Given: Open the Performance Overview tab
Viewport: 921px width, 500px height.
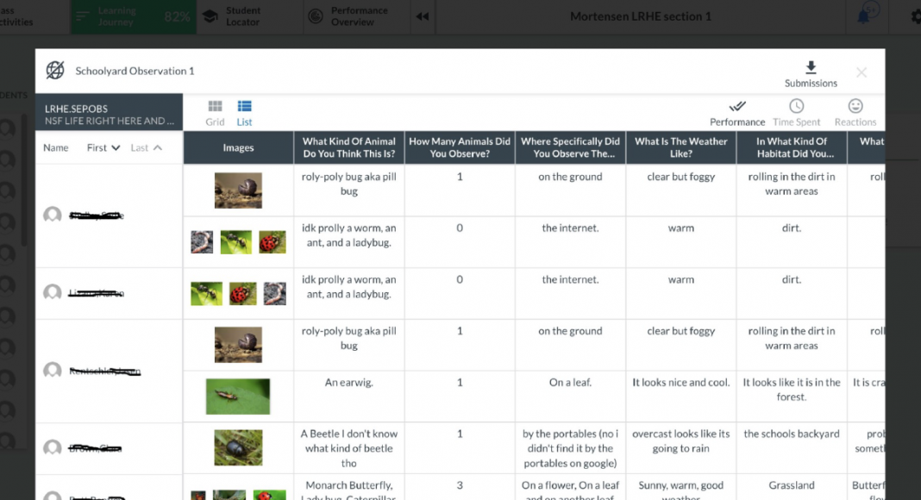Looking at the screenshot, I should pyautogui.click(x=349, y=16).
